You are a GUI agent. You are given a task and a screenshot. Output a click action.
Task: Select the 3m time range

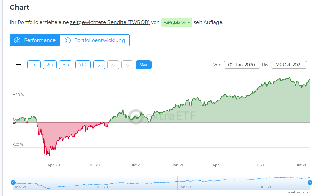[50, 65]
